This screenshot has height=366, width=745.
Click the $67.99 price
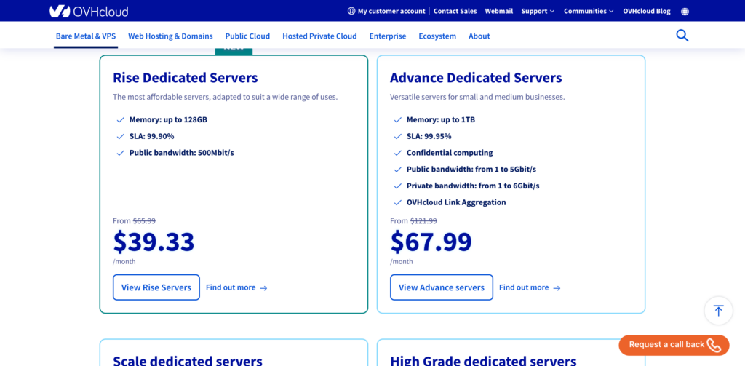click(431, 242)
